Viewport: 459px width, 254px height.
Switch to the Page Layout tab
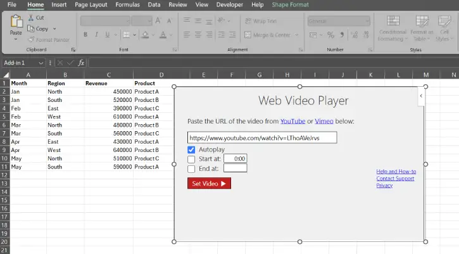tap(91, 4)
